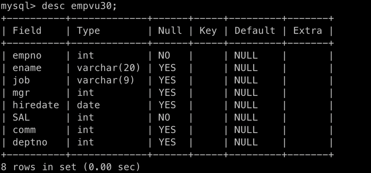371x173 pixels.
Task: Click the Null column header
Action: tap(170, 31)
